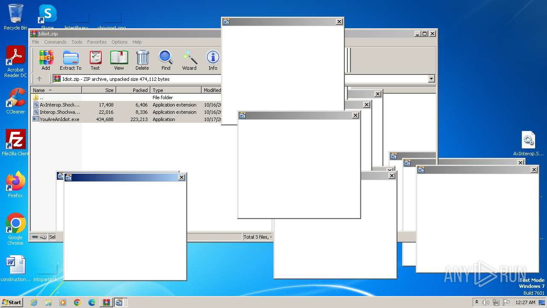Open Firefox desktop shortcut
The image size is (547, 308).
(15, 185)
